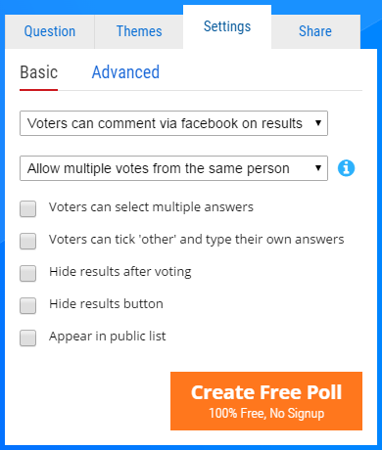Click the 'Appear in public list' label text
Screen dimensions: 382x450
click(x=108, y=337)
